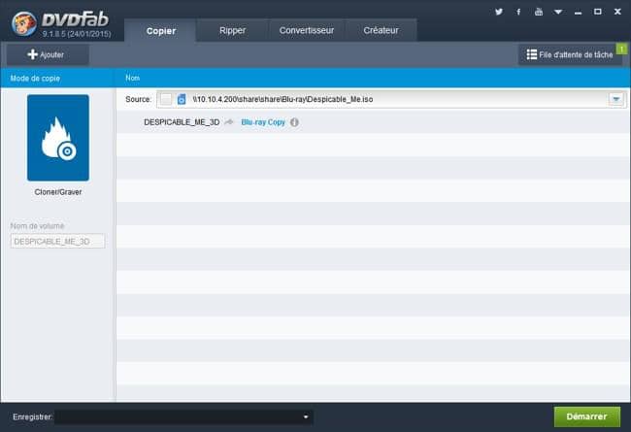This screenshot has height=432, width=631.
Task: Open the Blu-ray Copy link
Action: pyautogui.click(x=263, y=122)
